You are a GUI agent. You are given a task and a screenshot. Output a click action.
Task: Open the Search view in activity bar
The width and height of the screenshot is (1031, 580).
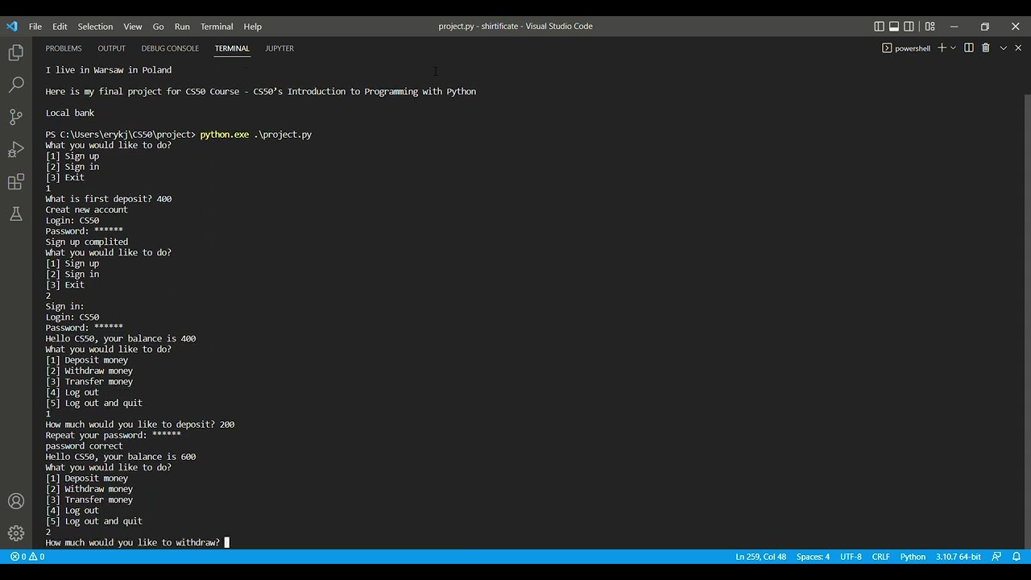point(16,85)
